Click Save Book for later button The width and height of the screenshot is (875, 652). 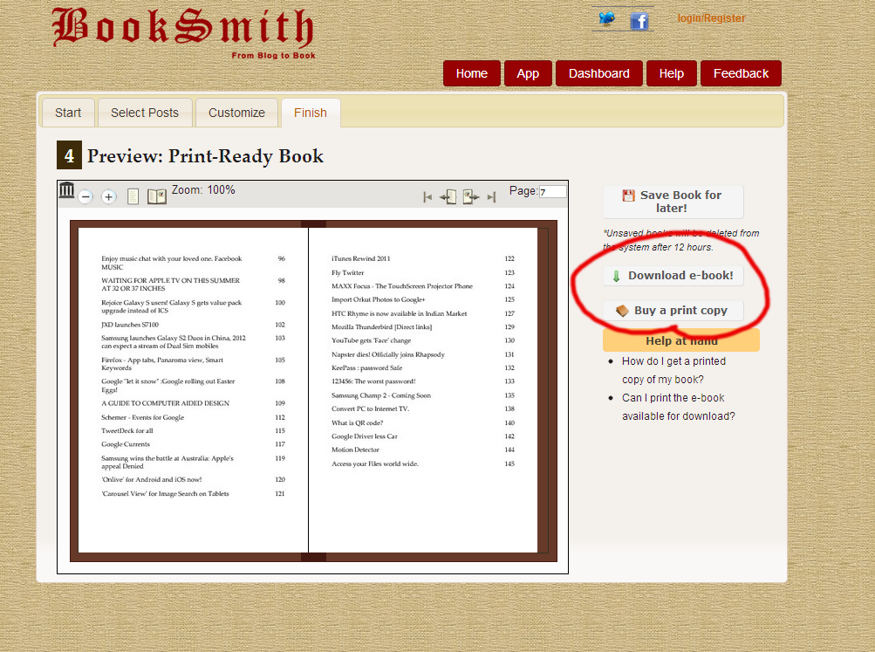pyautogui.click(x=673, y=202)
